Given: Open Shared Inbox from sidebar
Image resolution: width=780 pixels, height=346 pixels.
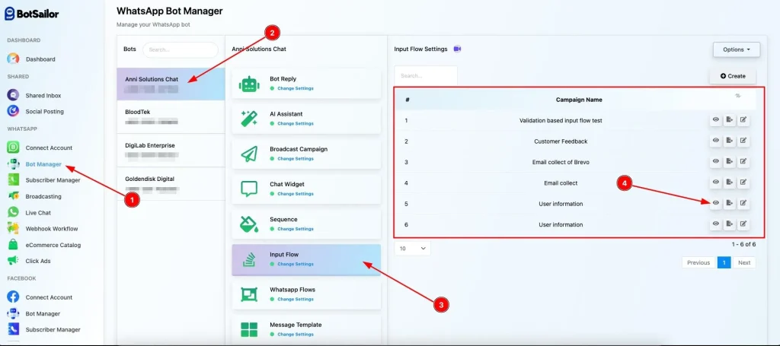Looking at the screenshot, I should tap(43, 95).
